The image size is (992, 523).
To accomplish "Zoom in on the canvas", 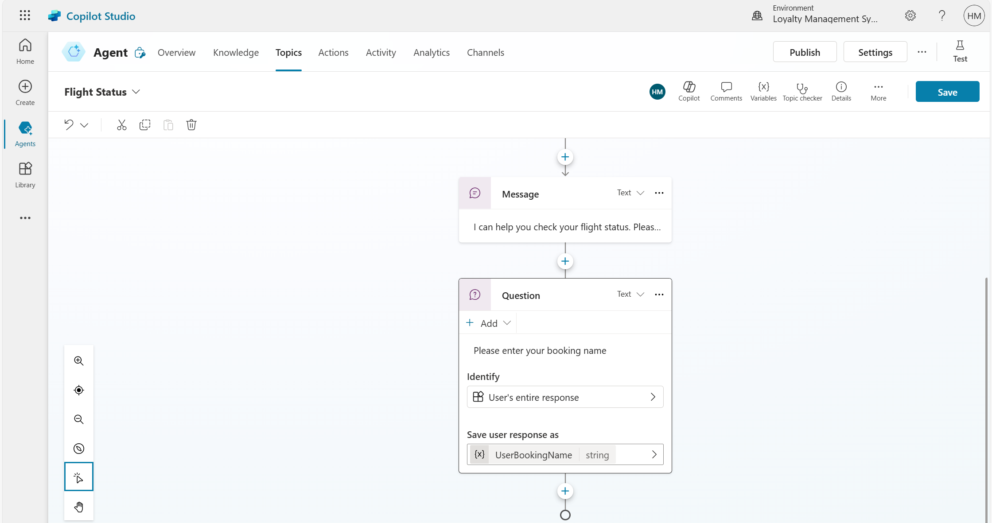I will 79,361.
